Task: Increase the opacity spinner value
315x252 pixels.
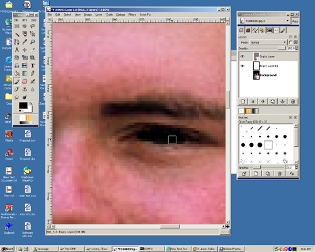Action: 296,47
